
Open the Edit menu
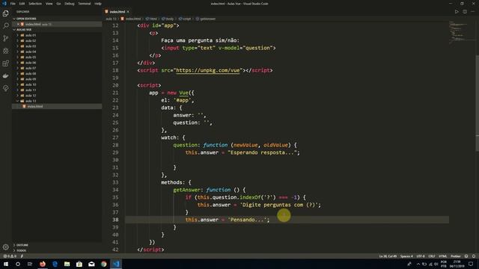coord(22,4)
